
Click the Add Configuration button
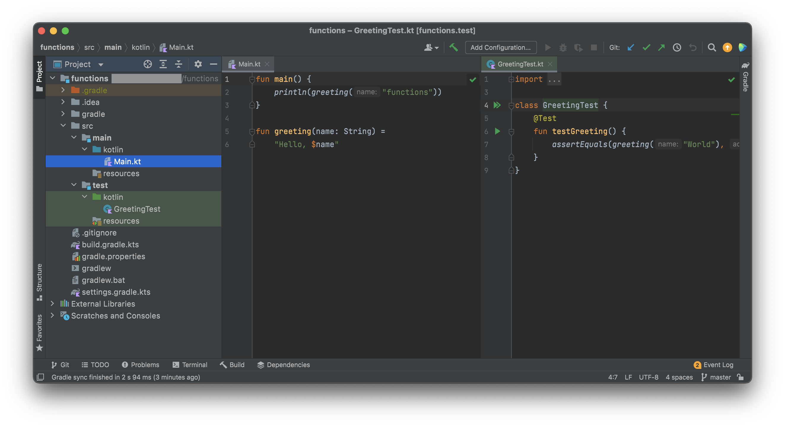click(x=500, y=47)
